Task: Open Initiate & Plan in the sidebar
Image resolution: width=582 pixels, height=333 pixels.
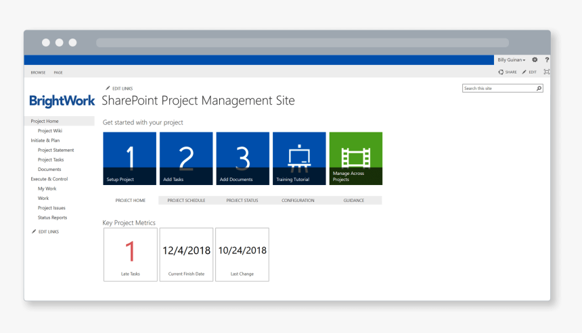Action: click(x=45, y=140)
